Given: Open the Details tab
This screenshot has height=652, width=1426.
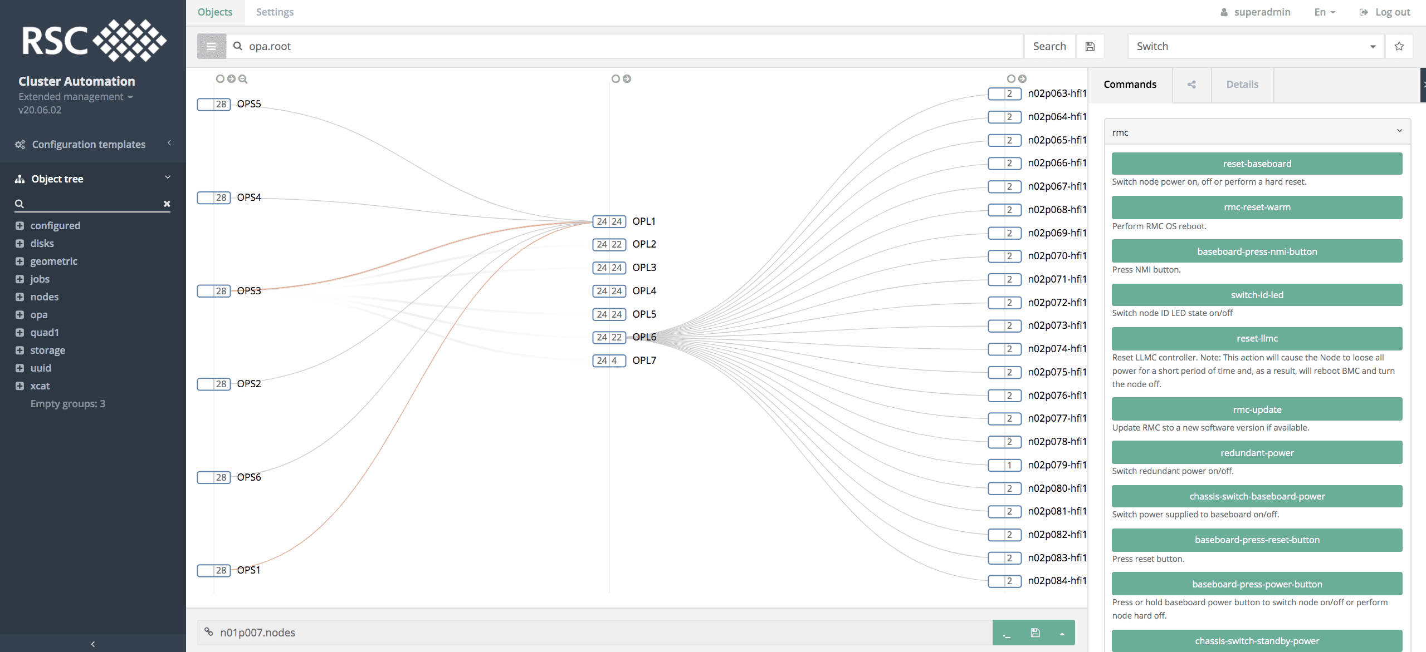Looking at the screenshot, I should click(1242, 85).
